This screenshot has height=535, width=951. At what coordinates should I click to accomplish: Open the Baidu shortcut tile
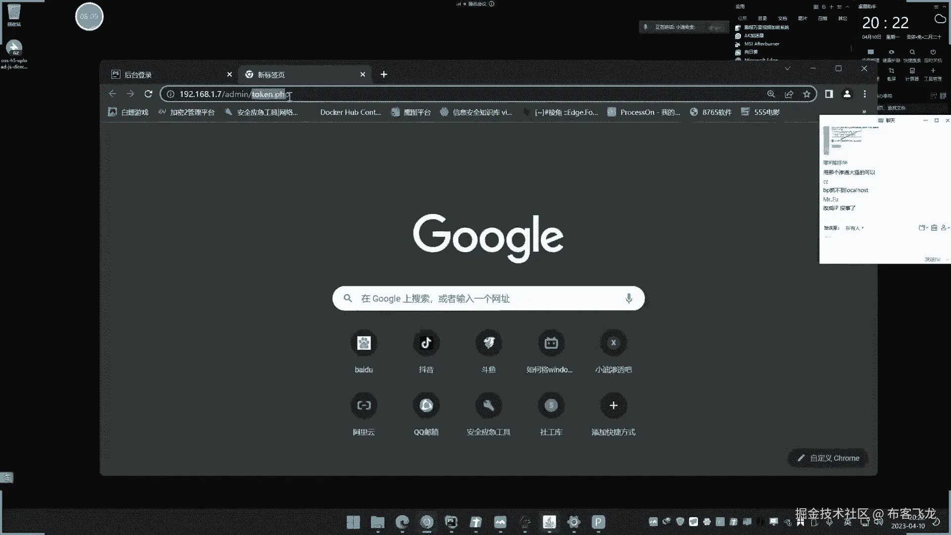(x=364, y=343)
